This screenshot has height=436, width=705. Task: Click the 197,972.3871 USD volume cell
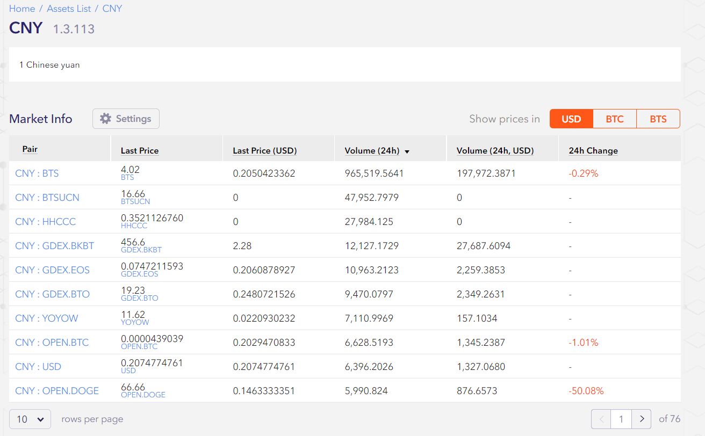pyautogui.click(x=486, y=173)
